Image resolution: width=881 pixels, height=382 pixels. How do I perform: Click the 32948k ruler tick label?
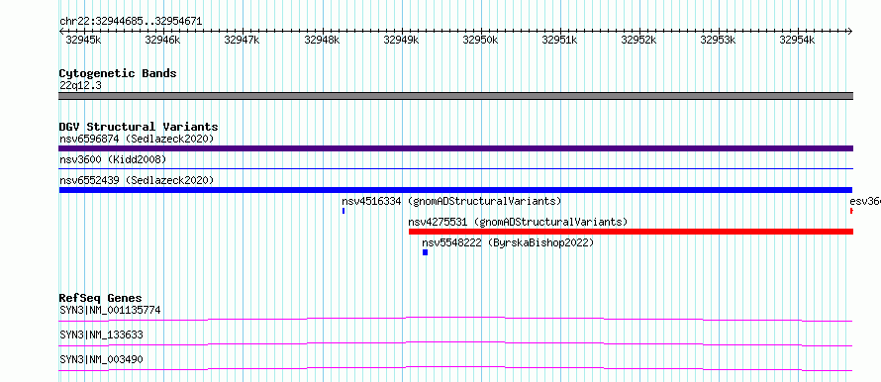pos(322,40)
